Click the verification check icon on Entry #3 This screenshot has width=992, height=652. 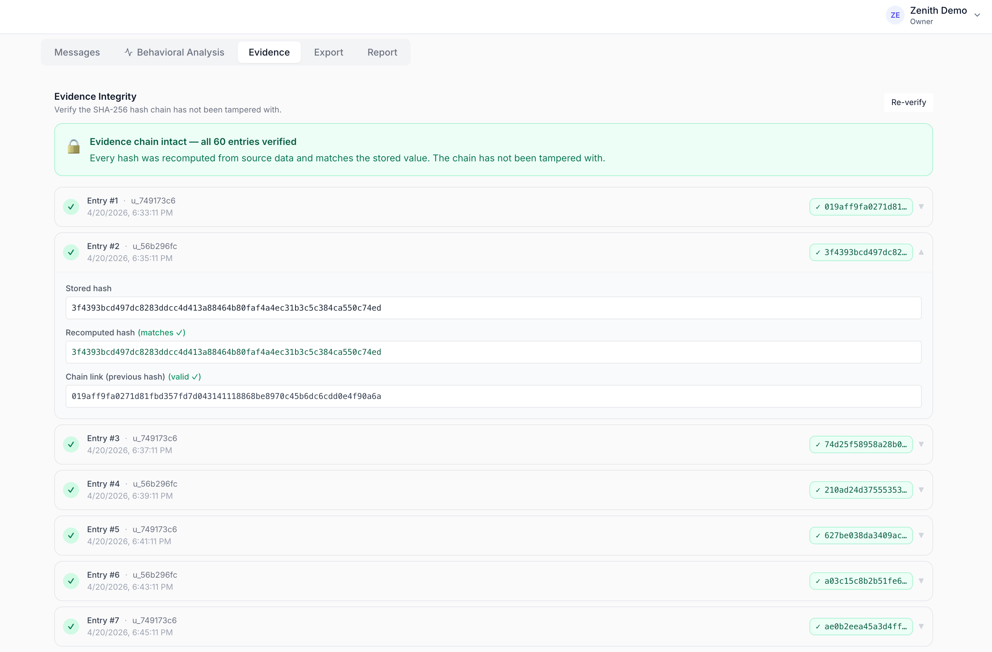[71, 444]
